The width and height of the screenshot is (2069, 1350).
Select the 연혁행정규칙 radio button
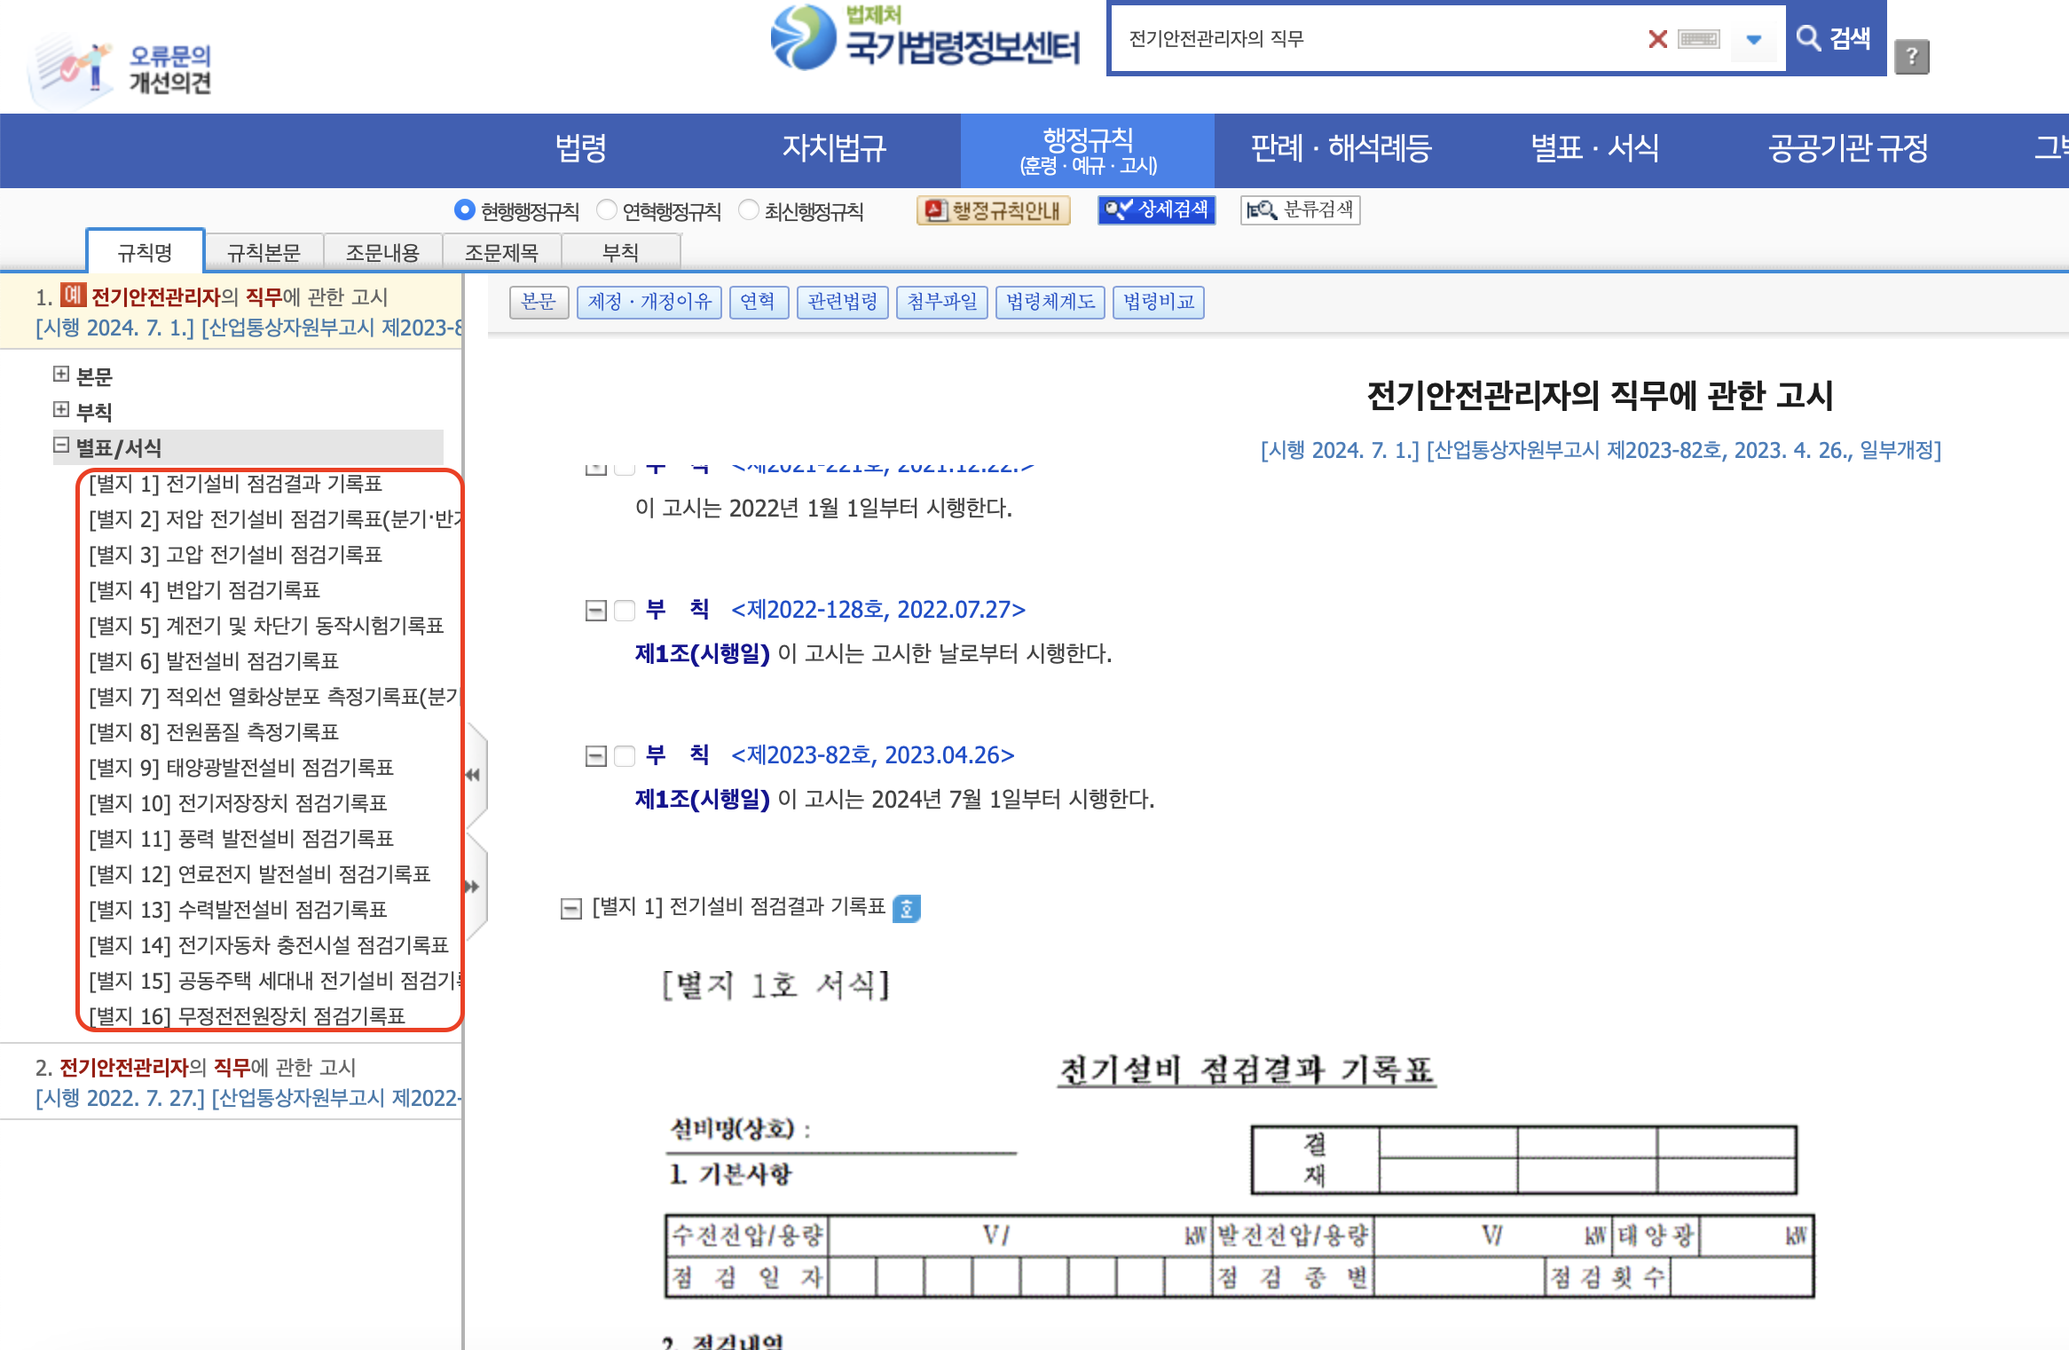coord(607,210)
